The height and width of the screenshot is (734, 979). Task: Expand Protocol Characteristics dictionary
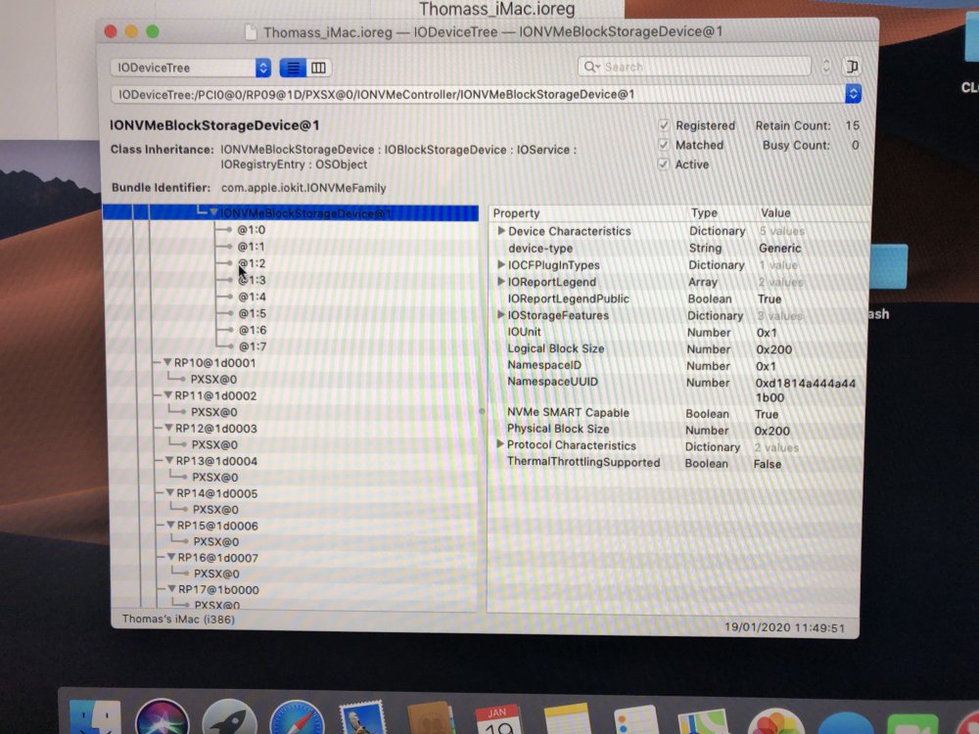(x=500, y=444)
